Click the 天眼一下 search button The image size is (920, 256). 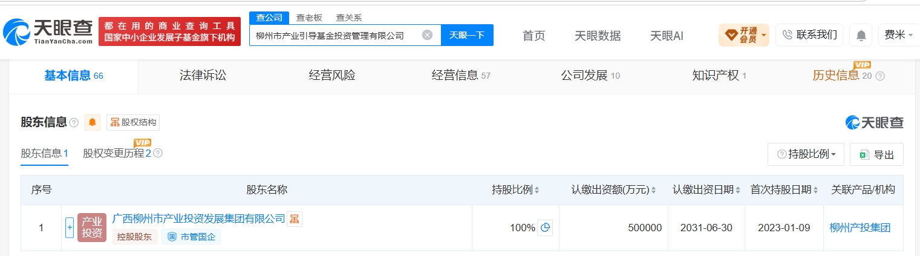pos(467,35)
